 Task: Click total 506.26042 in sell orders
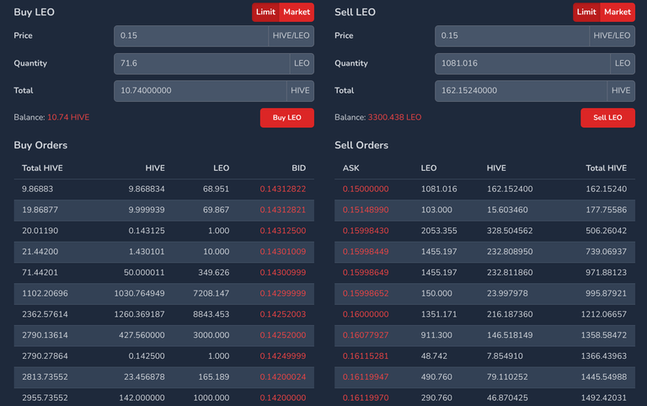(607, 231)
